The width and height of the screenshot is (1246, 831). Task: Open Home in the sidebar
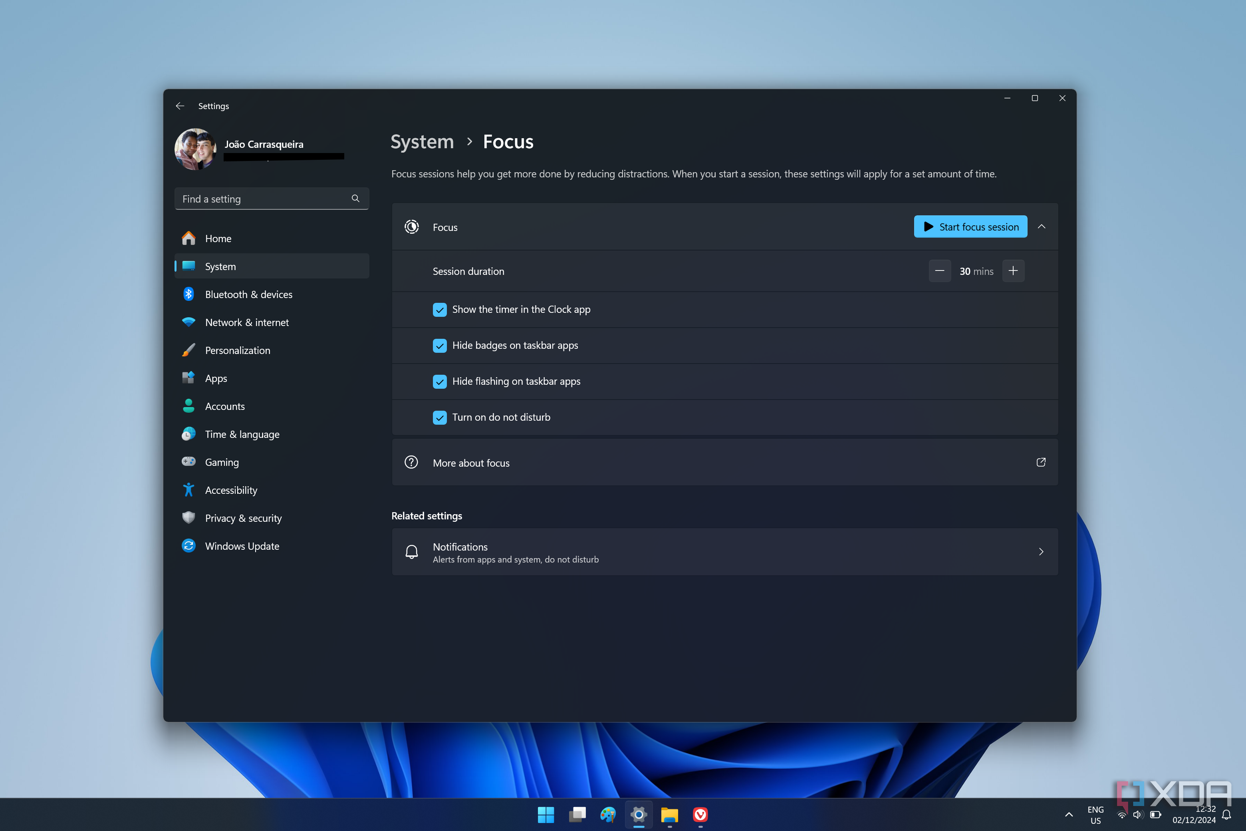pos(272,239)
